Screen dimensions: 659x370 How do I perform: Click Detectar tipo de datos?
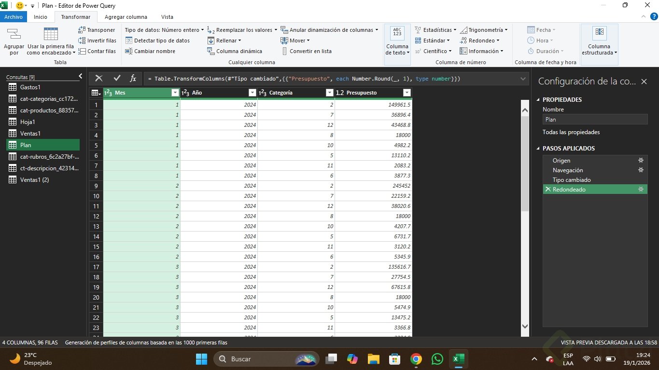(161, 41)
